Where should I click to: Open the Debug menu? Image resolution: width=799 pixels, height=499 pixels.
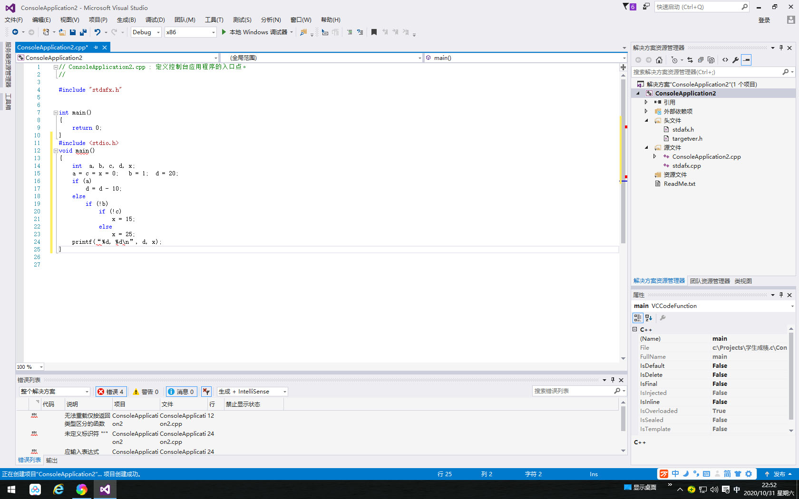[x=155, y=19]
